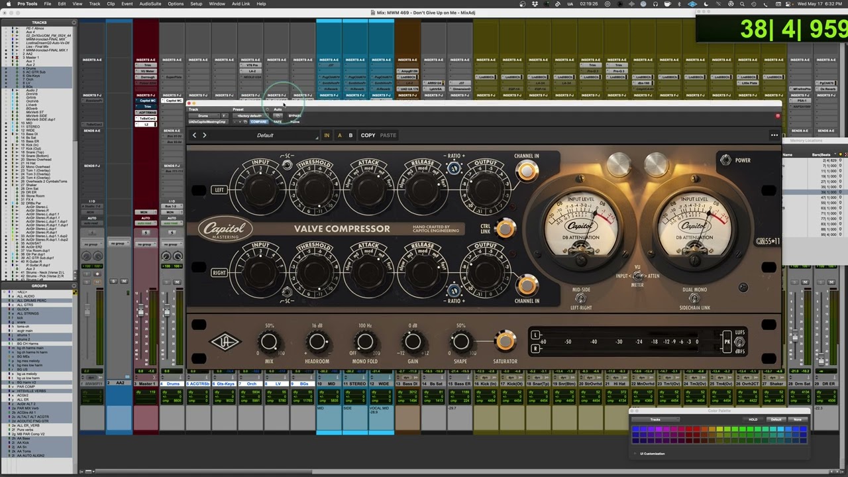Click the COMPARE button in plugin header

[x=258, y=122]
